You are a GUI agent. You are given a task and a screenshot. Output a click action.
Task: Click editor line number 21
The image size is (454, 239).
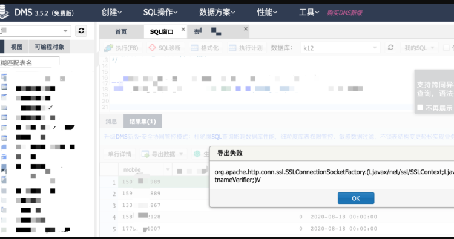click(x=105, y=107)
